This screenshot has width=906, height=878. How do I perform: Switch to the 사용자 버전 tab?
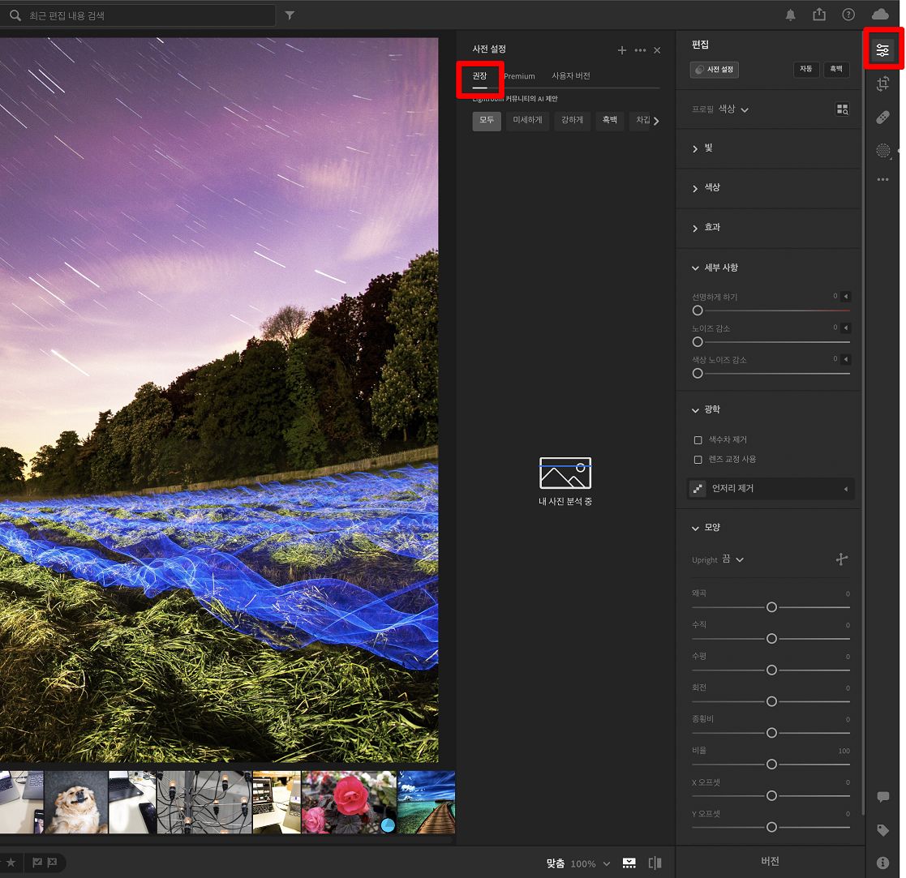571,76
